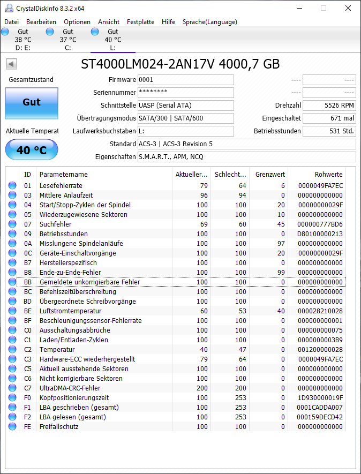Click raw value 1D930000019F
Screen dimensions: 361x474
320,398
